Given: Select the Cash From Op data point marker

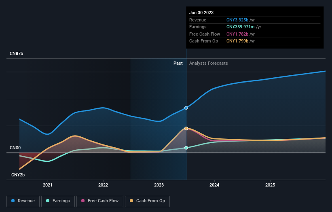Looking at the screenshot, I should [186, 128].
